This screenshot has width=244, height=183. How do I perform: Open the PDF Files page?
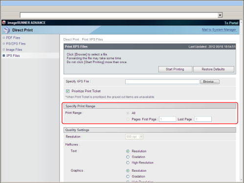pyautogui.click(x=13, y=38)
